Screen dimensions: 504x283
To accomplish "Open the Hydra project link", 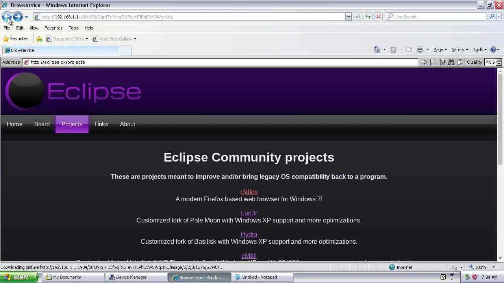I will (249, 234).
